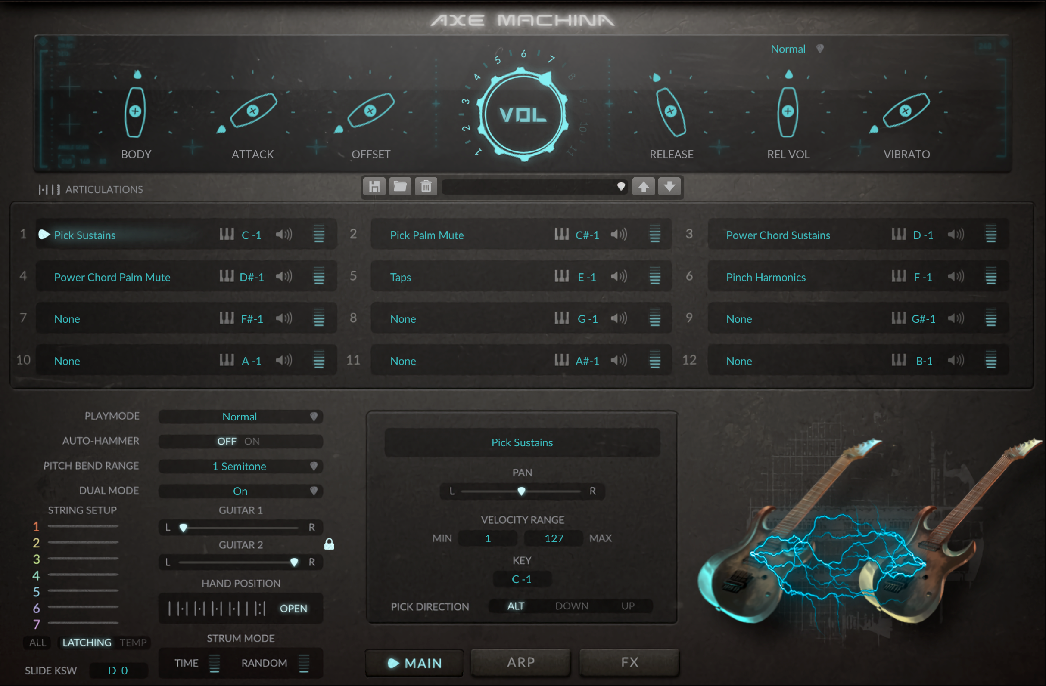The width and height of the screenshot is (1046, 686).
Task: Click the Pick Sustains PAN slider handle
Action: click(x=521, y=491)
